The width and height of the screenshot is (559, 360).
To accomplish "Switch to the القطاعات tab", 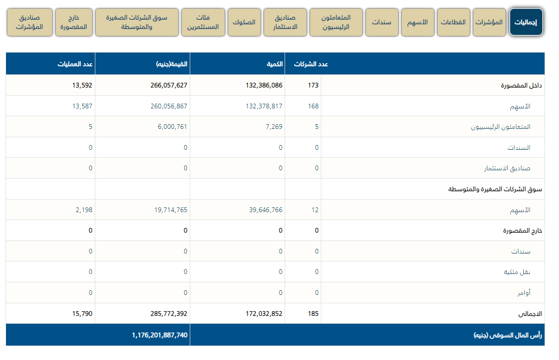I will (x=453, y=22).
